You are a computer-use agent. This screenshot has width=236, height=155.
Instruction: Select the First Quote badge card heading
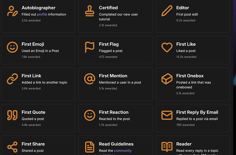click(x=34, y=112)
